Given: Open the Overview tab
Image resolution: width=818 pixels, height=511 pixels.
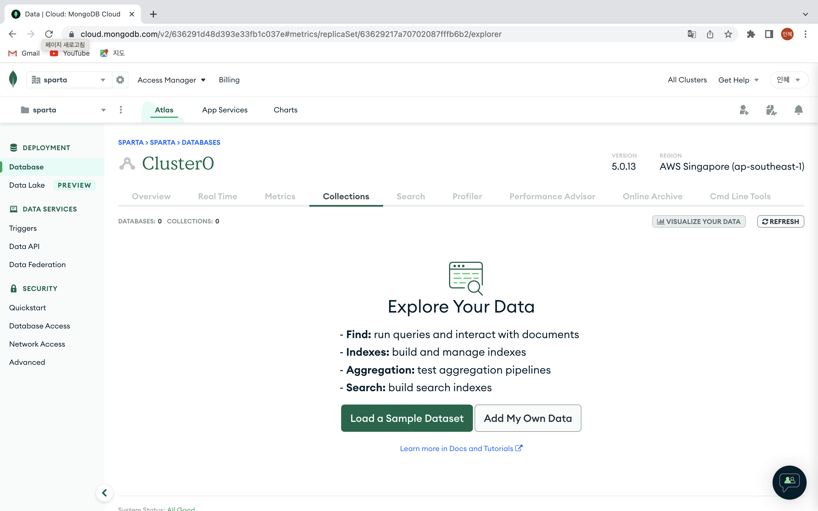Looking at the screenshot, I should 151,196.
